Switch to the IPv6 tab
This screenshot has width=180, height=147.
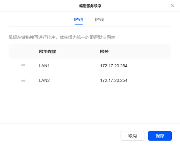coord(99,19)
